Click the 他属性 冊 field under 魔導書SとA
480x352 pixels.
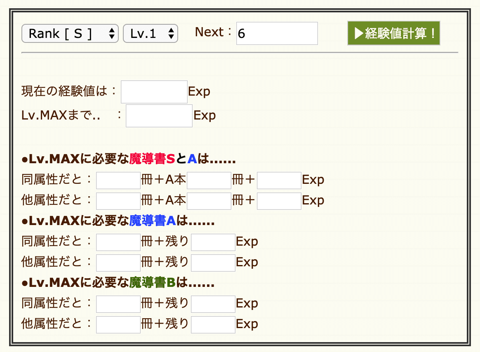pos(118,201)
